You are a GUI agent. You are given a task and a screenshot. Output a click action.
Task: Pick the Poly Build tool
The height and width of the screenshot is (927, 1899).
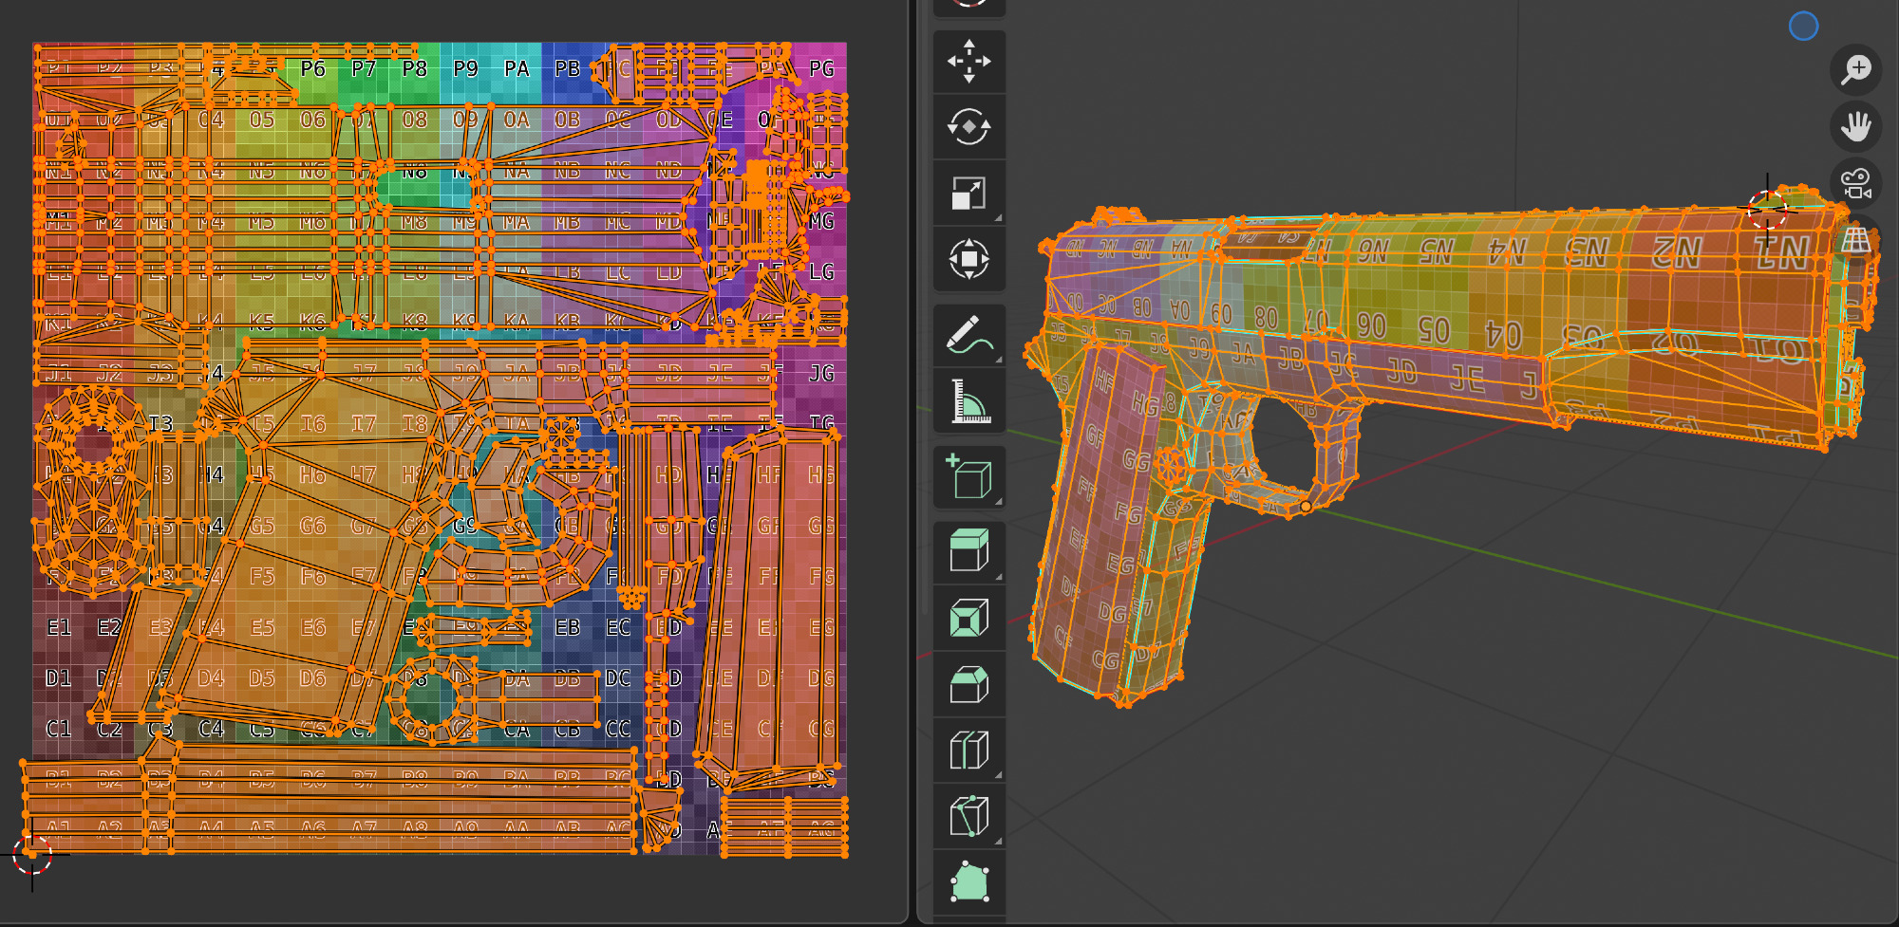968,882
